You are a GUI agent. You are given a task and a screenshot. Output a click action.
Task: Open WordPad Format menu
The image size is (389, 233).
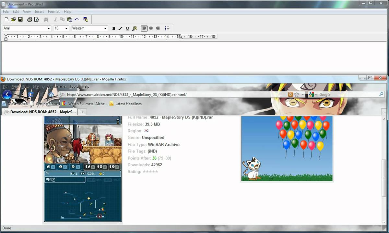[x=54, y=11]
